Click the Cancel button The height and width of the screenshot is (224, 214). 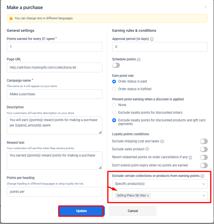(x=133, y=211)
